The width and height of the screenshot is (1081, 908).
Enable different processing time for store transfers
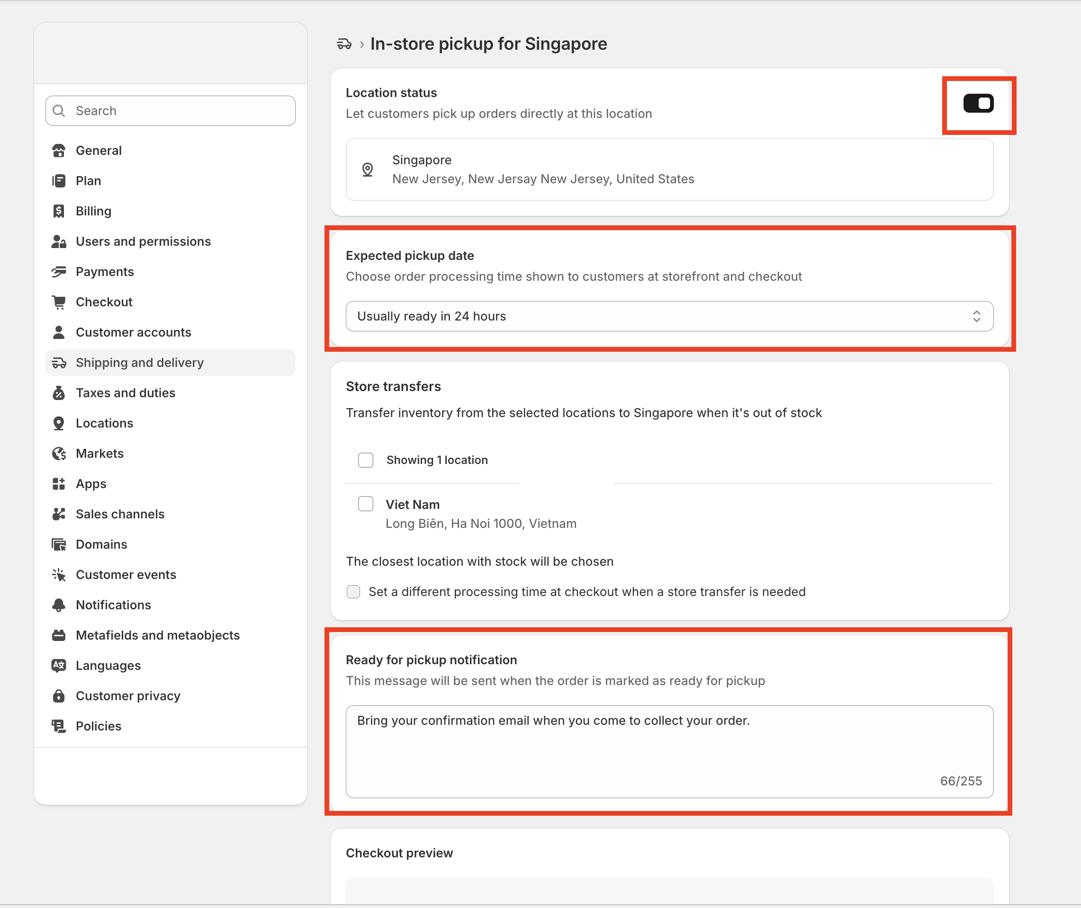pos(353,592)
